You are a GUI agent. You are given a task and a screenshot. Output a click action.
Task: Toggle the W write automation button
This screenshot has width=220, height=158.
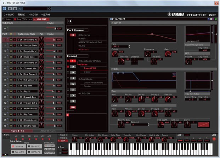tap(15, 9)
